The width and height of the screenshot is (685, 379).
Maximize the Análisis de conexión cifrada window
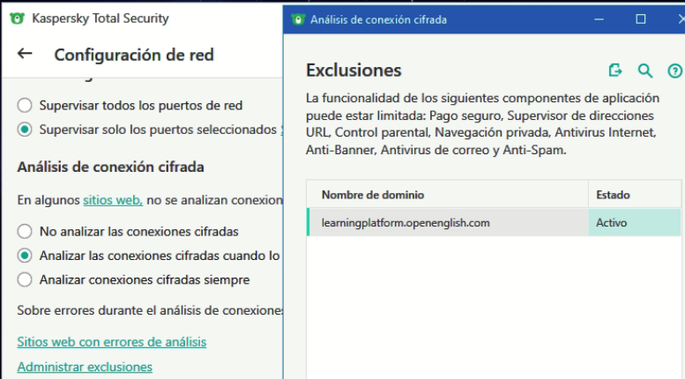tap(640, 19)
